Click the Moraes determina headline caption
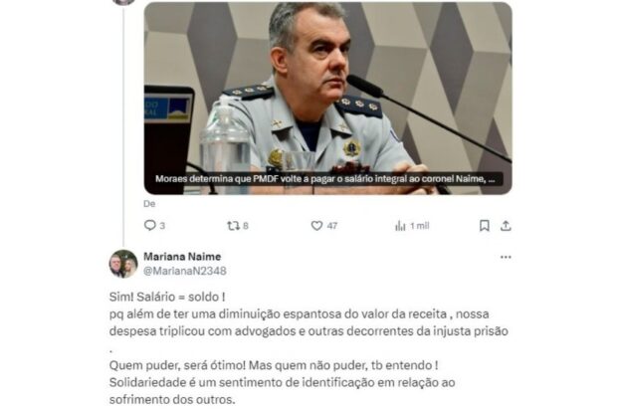Screen dimensions: 617x412 [x=325, y=179]
